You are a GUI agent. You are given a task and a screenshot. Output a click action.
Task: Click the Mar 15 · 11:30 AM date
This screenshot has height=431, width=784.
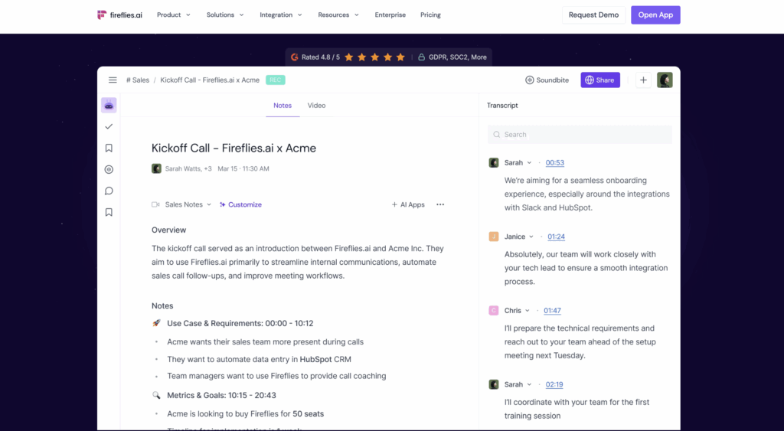pyautogui.click(x=243, y=168)
